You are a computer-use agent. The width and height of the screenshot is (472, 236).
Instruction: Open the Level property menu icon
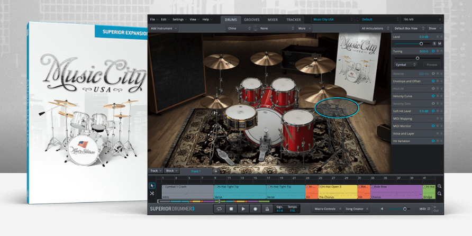tap(438, 37)
